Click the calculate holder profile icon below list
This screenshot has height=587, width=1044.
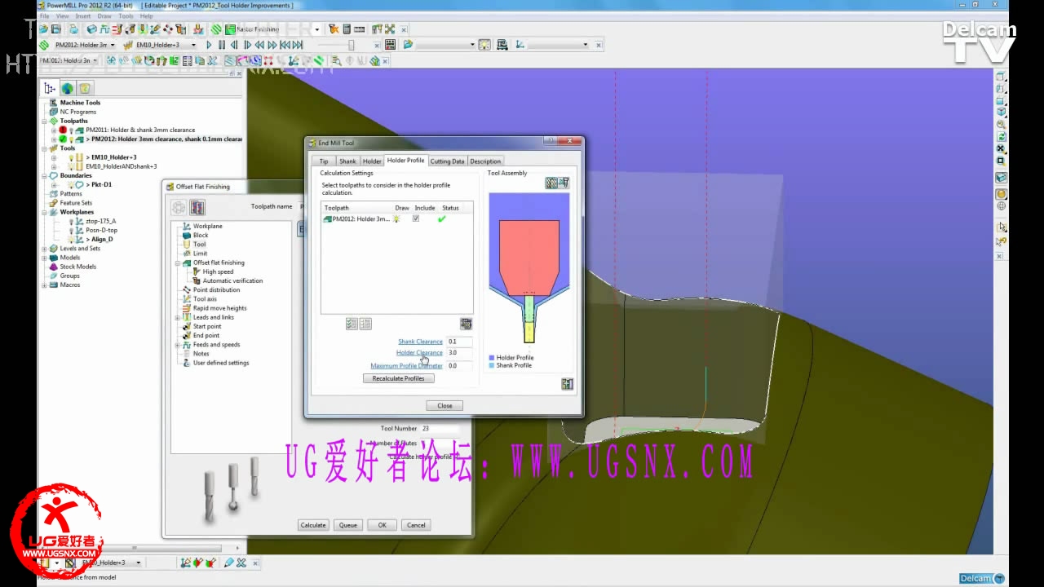(x=466, y=324)
